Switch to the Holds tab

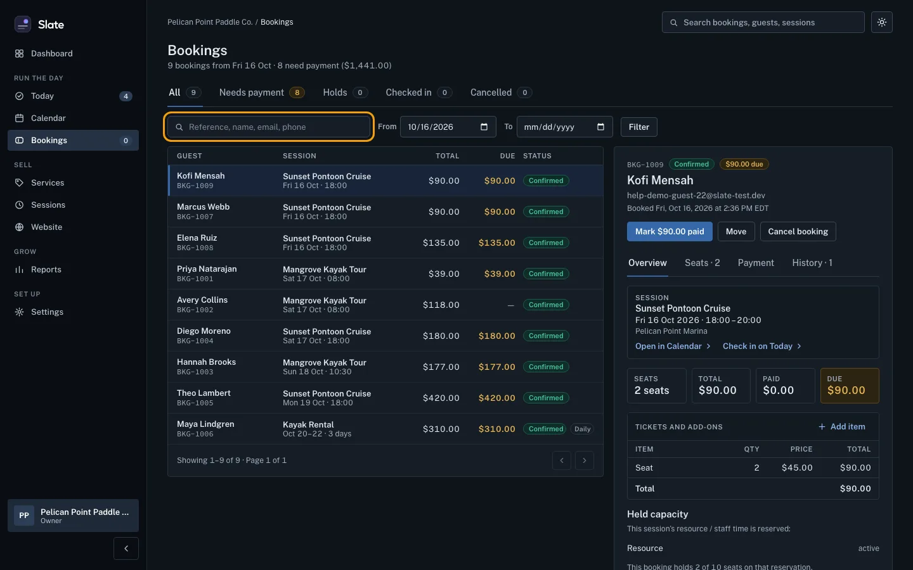coord(345,92)
